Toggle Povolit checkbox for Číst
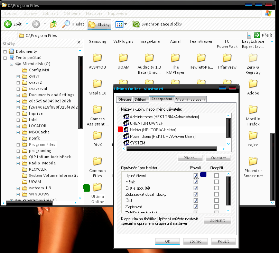This screenshot has width=279, height=253. tap(196, 201)
